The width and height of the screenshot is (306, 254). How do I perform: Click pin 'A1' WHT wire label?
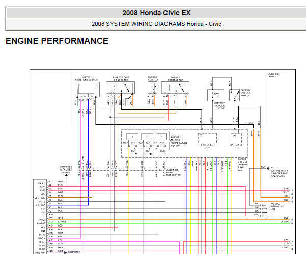(x=61, y=181)
